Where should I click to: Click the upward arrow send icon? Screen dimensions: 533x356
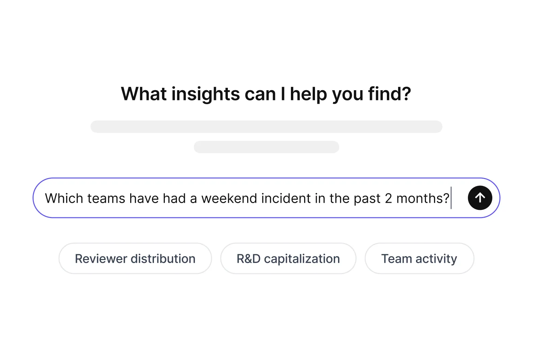tap(480, 198)
